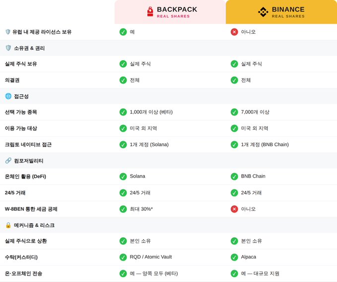
Task: Click the shield icon beside 소유권 & 권리
Action: click(8, 48)
